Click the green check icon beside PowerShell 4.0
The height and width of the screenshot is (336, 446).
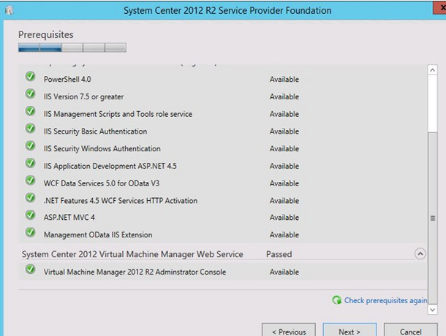click(30, 77)
